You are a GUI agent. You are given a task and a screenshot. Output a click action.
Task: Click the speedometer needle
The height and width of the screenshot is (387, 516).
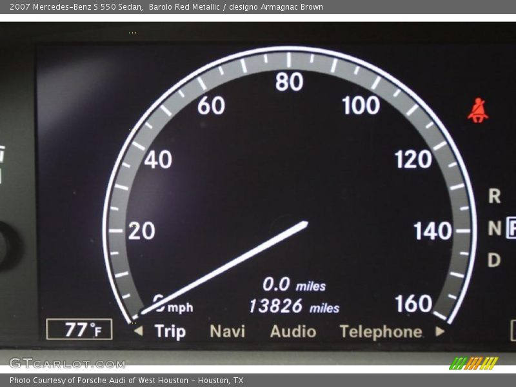pyautogui.click(x=224, y=268)
